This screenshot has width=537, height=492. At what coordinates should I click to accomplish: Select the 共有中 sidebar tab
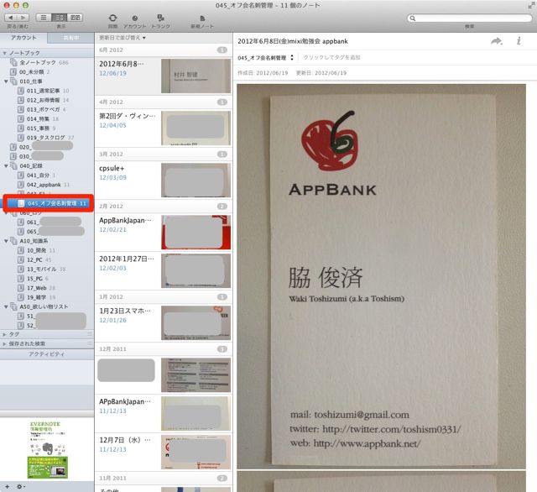click(x=70, y=38)
